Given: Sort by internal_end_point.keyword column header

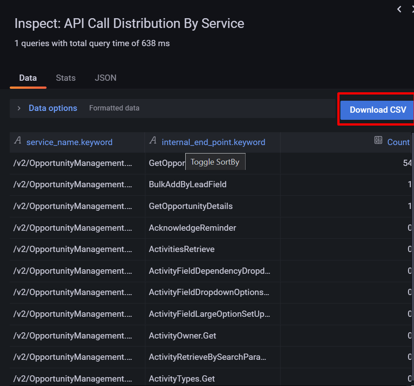Looking at the screenshot, I should pos(213,142).
